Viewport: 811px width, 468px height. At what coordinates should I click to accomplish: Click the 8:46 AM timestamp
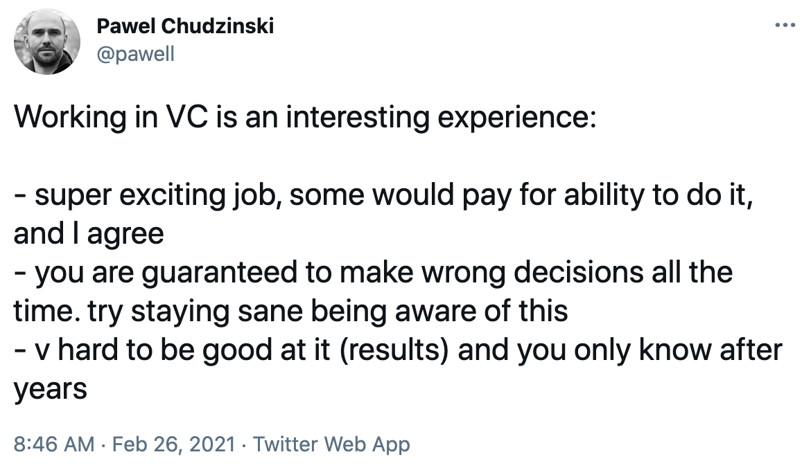click(54, 444)
